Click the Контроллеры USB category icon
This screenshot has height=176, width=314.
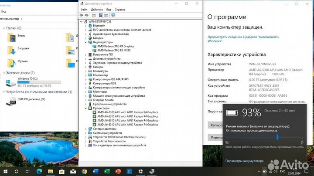click(90, 83)
